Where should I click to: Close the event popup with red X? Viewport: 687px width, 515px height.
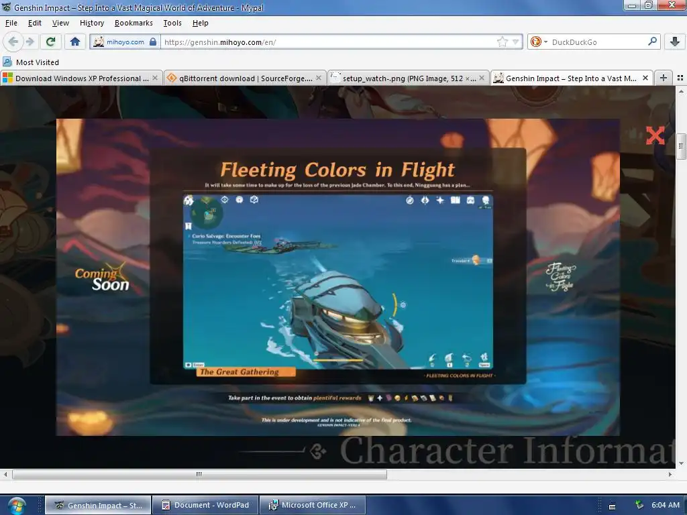click(655, 135)
